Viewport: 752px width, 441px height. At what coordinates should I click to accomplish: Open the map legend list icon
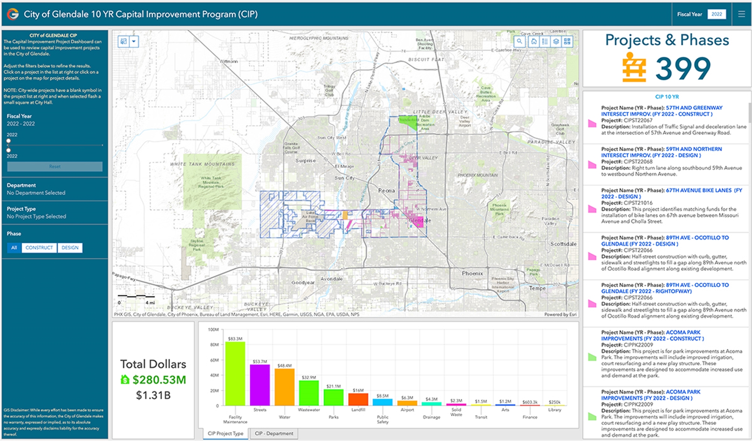click(x=545, y=41)
